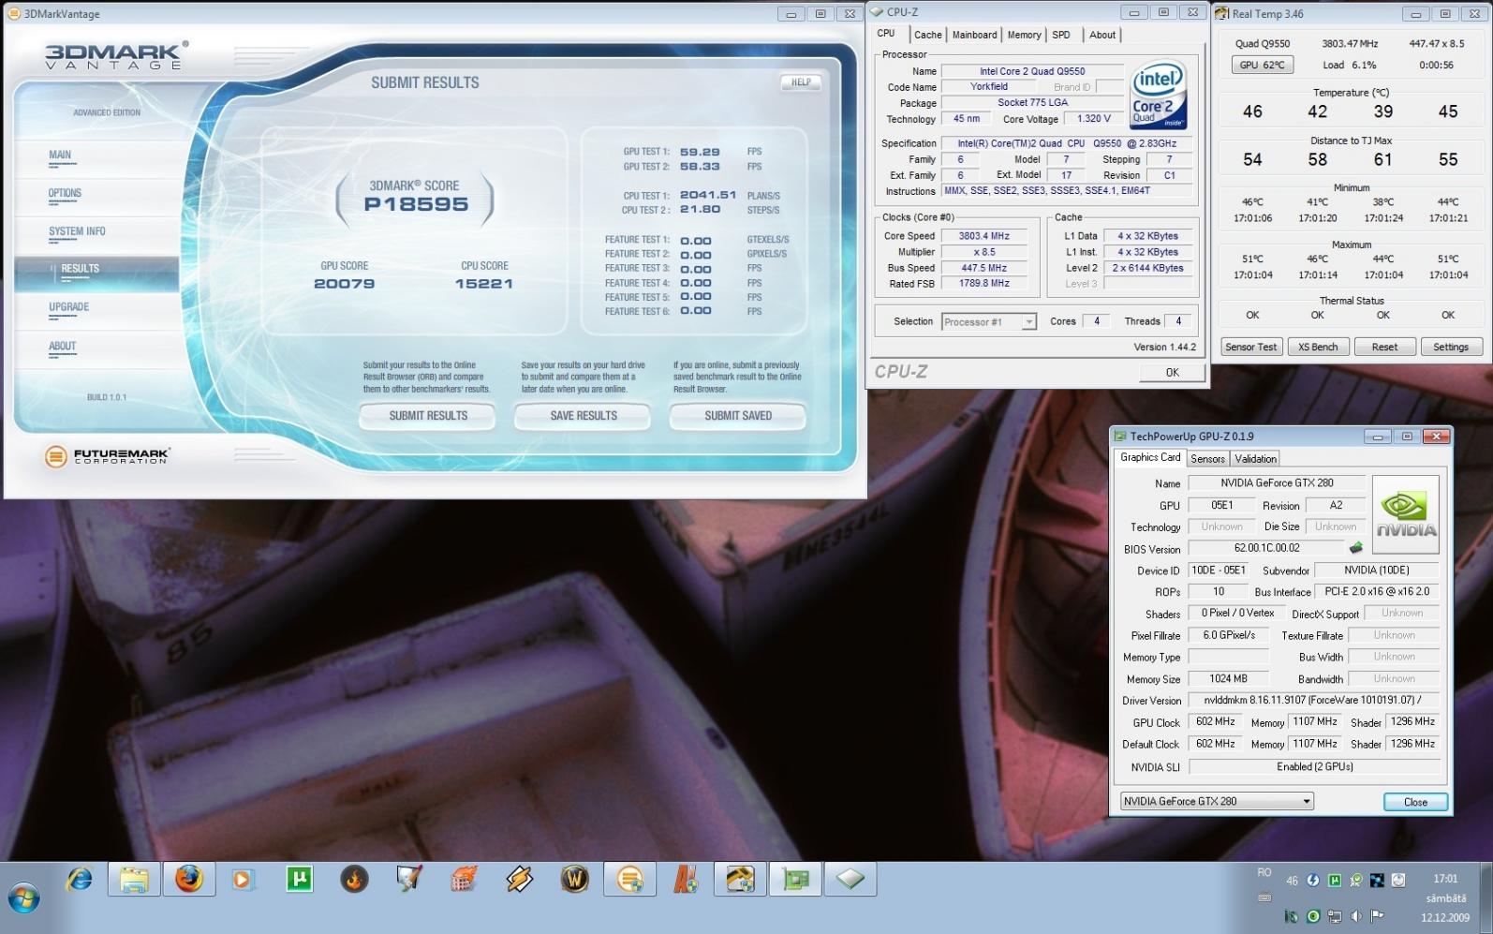1493x934 pixels.
Task: Open Options in 3DMark Vantage sidebar
Action: [x=65, y=194]
